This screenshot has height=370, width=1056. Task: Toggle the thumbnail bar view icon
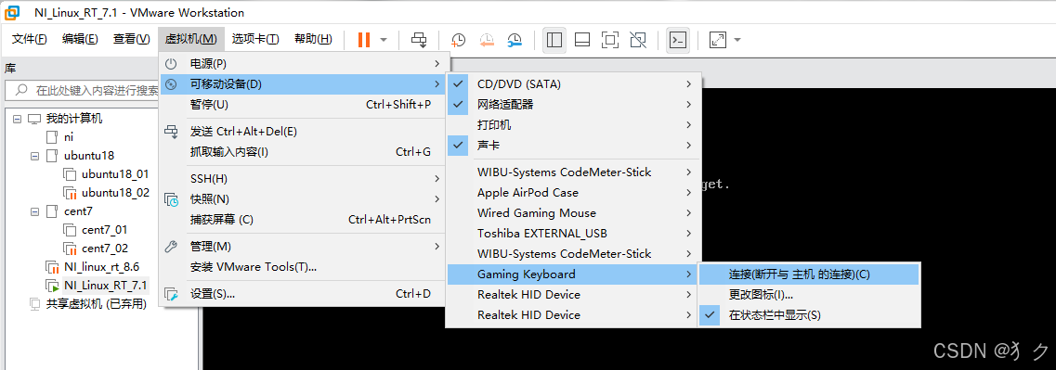[x=582, y=40]
